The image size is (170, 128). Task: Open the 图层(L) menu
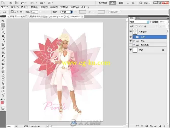coord(34,7)
